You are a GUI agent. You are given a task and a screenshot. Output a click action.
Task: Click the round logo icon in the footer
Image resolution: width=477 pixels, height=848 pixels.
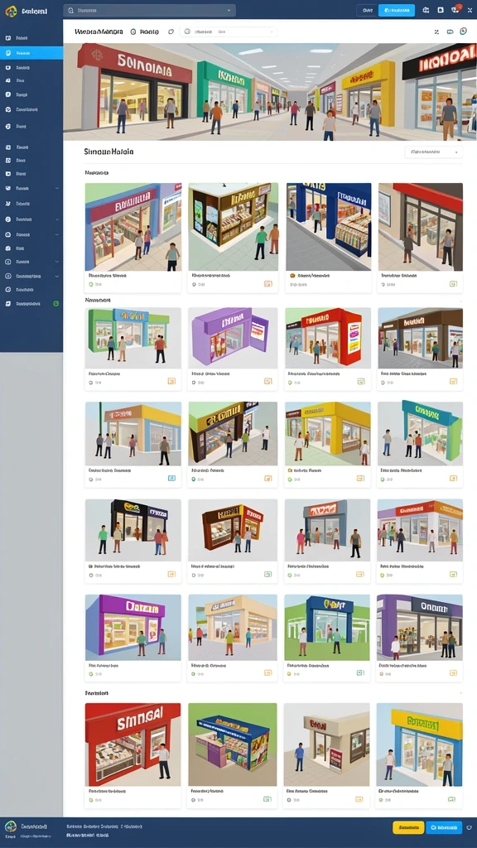(x=10, y=827)
